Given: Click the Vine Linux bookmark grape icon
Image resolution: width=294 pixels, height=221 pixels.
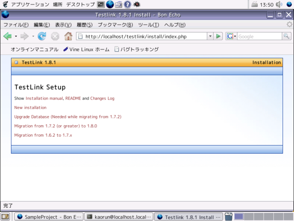Looking at the screenshot, I should [66, 49].
